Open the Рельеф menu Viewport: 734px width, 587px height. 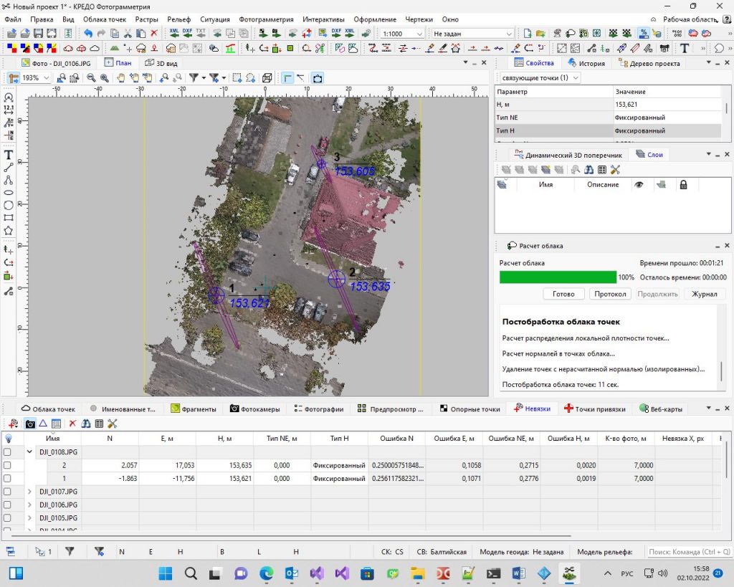178,19
